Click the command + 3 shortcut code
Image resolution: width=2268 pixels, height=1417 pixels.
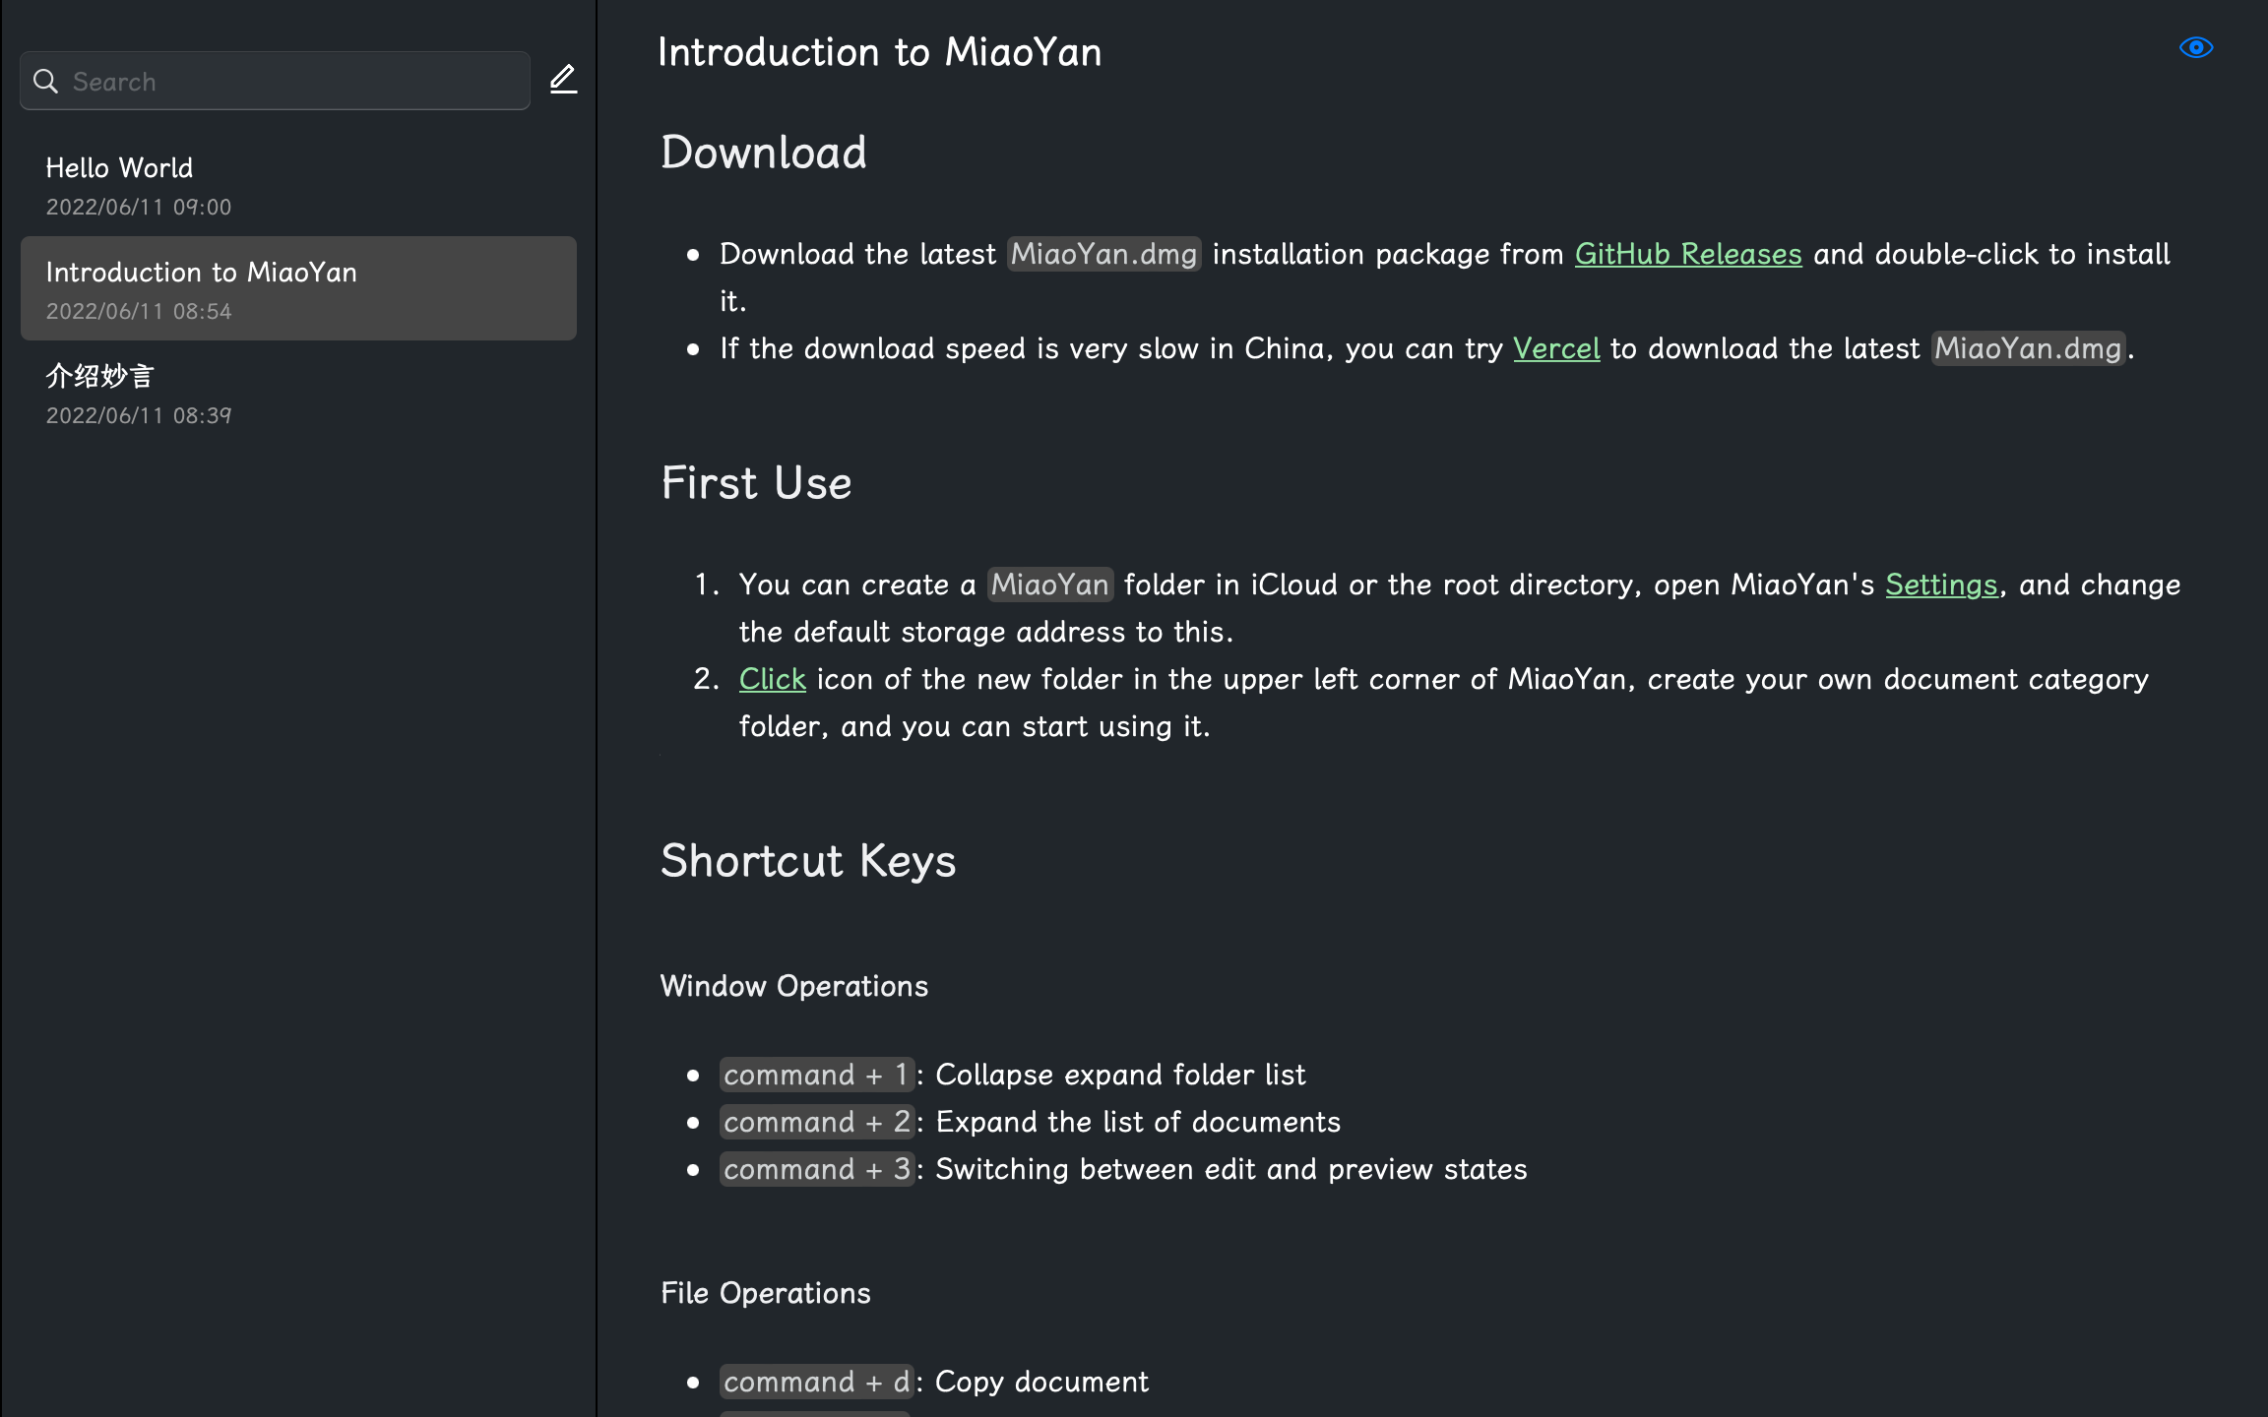pyautogui.click(x=817, y=1169)
